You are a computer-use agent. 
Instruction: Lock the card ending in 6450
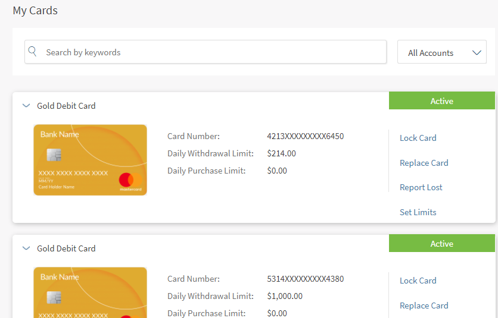[x=418, y=138]
